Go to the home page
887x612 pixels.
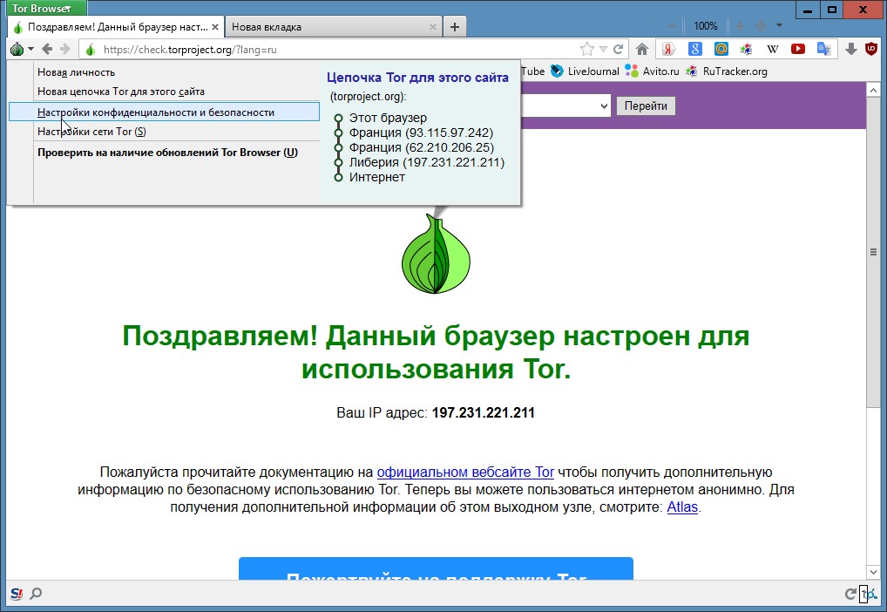click(x=641, y=49)
